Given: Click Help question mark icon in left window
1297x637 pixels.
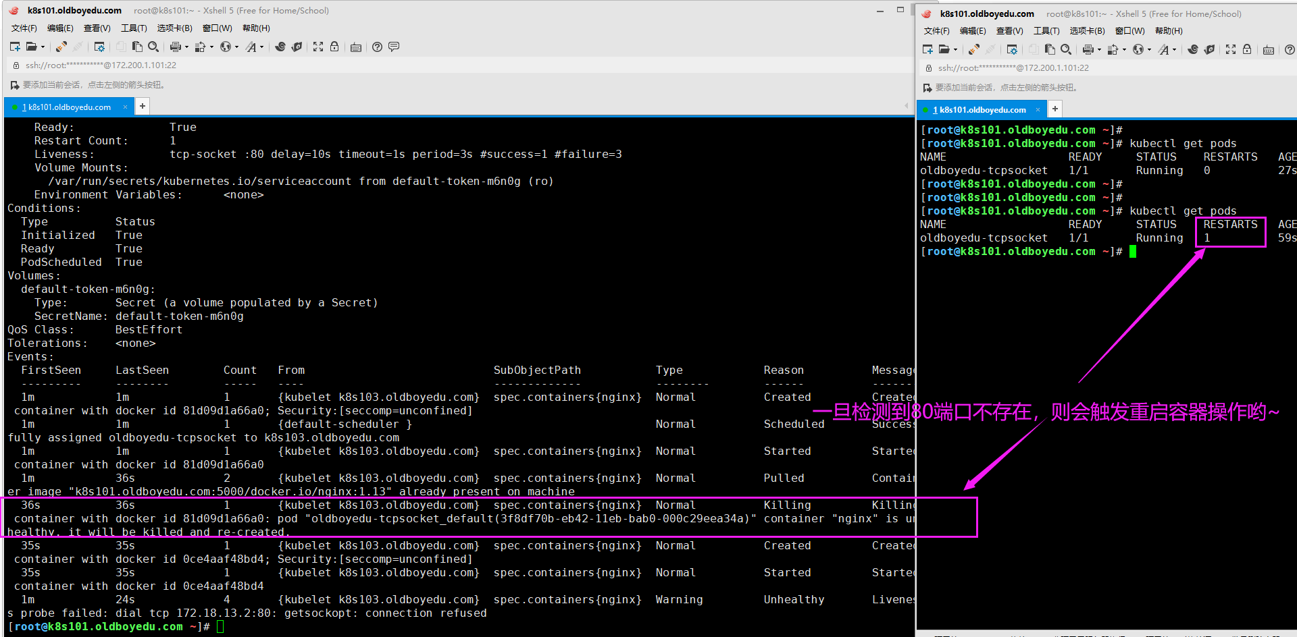Looking at the screenshot, I should (x=377, y=47).
